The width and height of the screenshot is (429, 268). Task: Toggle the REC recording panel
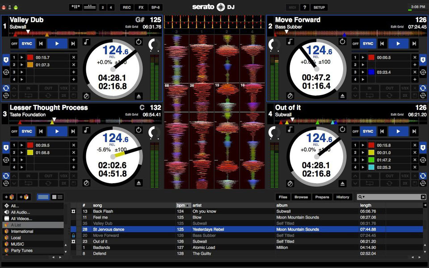coord(126,8)
